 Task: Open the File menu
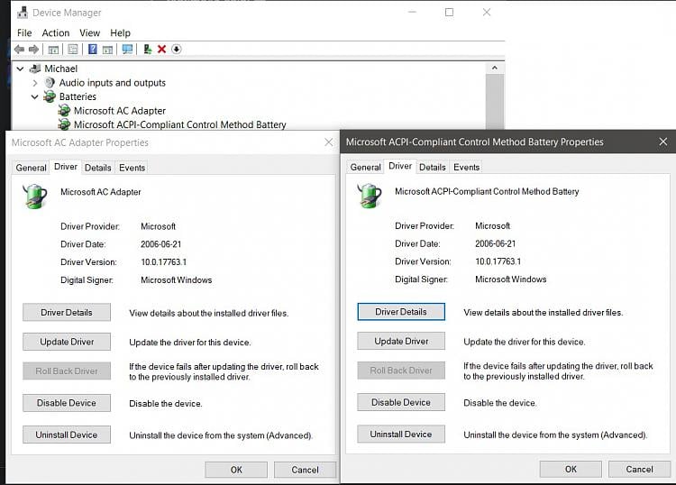point(24,32)
